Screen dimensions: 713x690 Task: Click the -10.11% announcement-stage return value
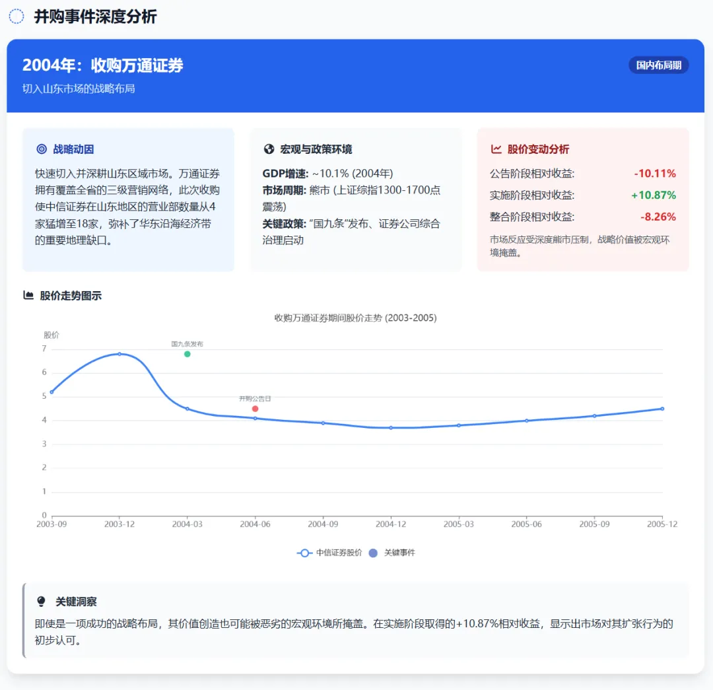[655, 173]
